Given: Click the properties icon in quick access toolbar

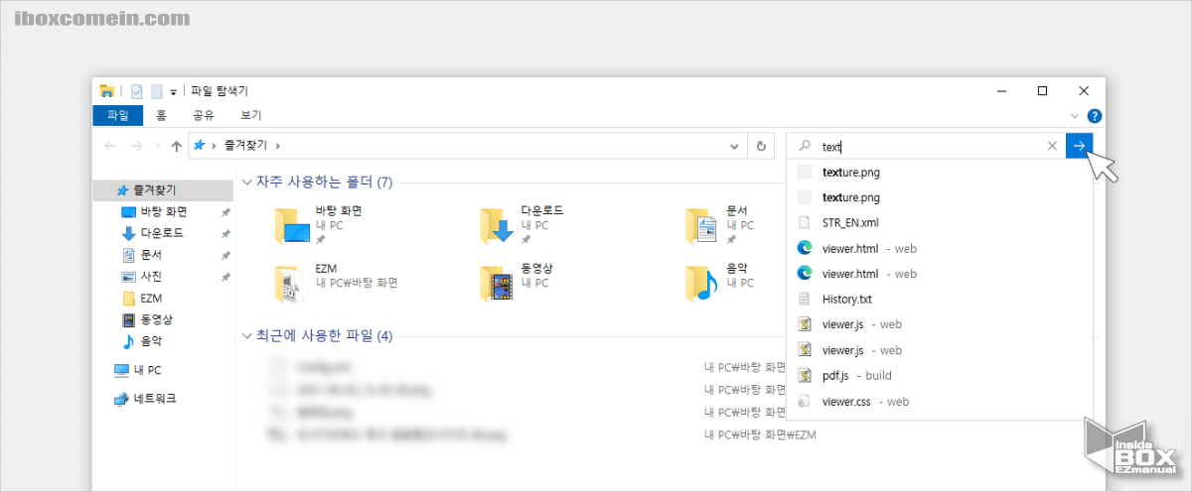Looking at the screenshot, I should 137,91.
